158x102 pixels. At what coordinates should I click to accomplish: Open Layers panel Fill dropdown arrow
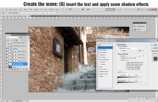tap(28, 40)
